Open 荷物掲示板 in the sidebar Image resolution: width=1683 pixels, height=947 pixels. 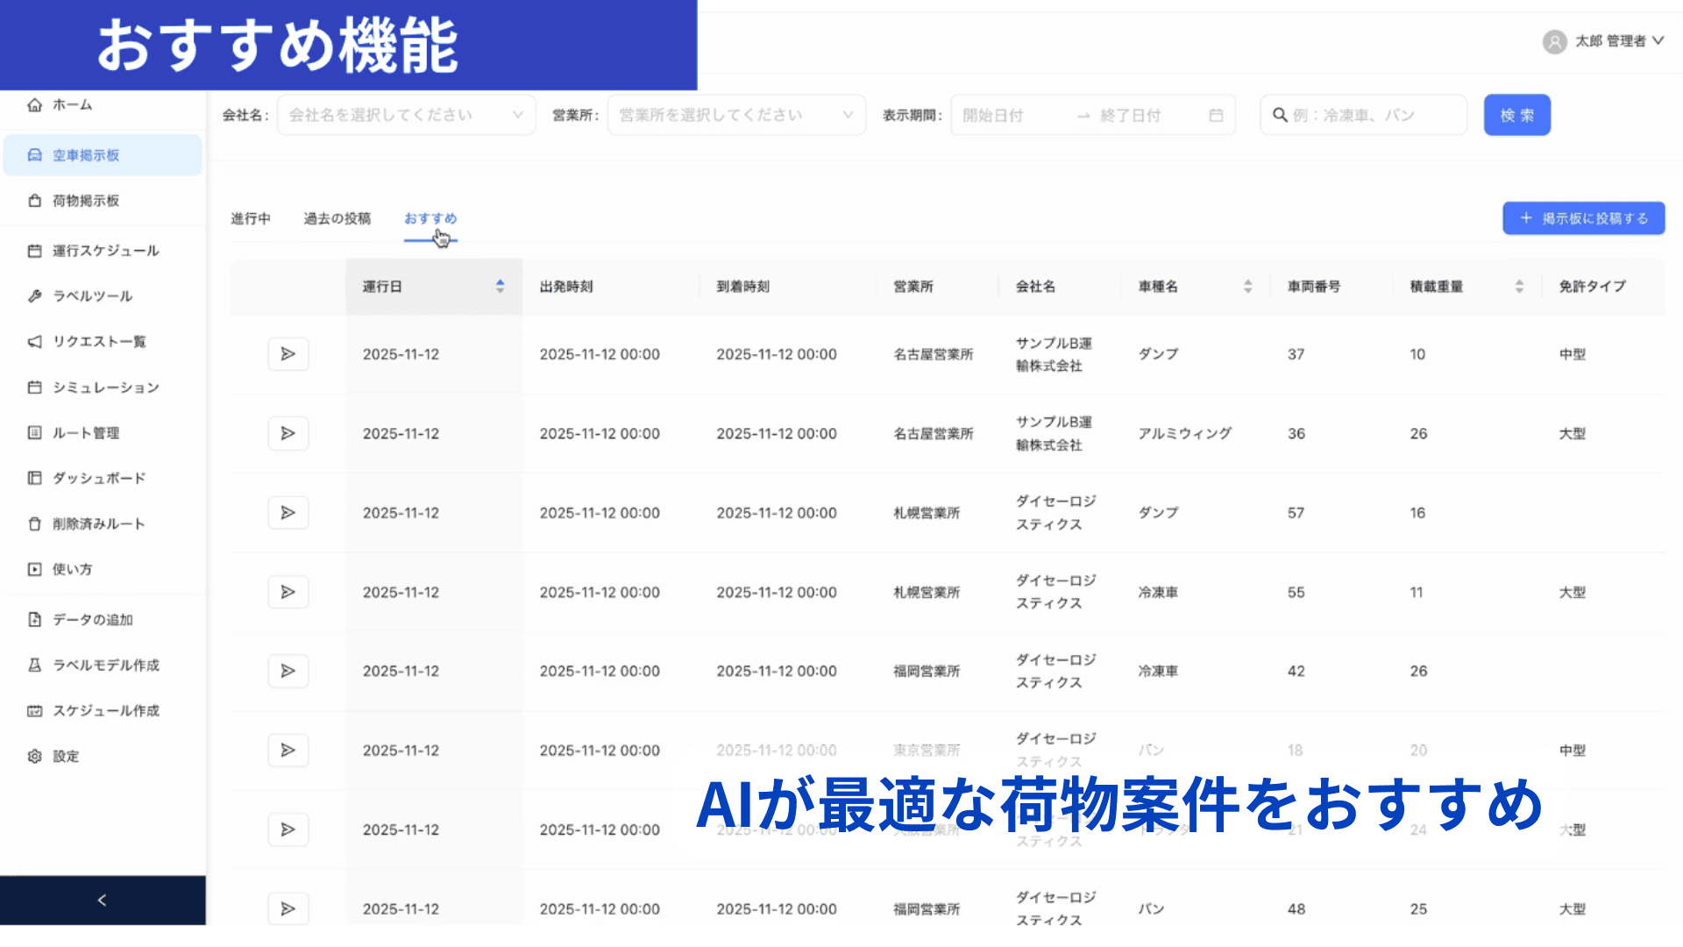point(85,201)
